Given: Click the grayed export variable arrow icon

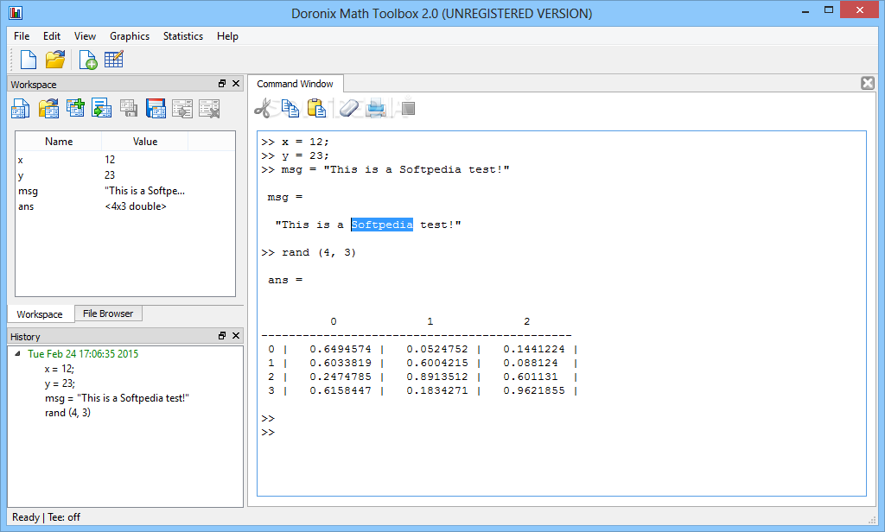Looking at the screenshot, I should tap(182, 108).
